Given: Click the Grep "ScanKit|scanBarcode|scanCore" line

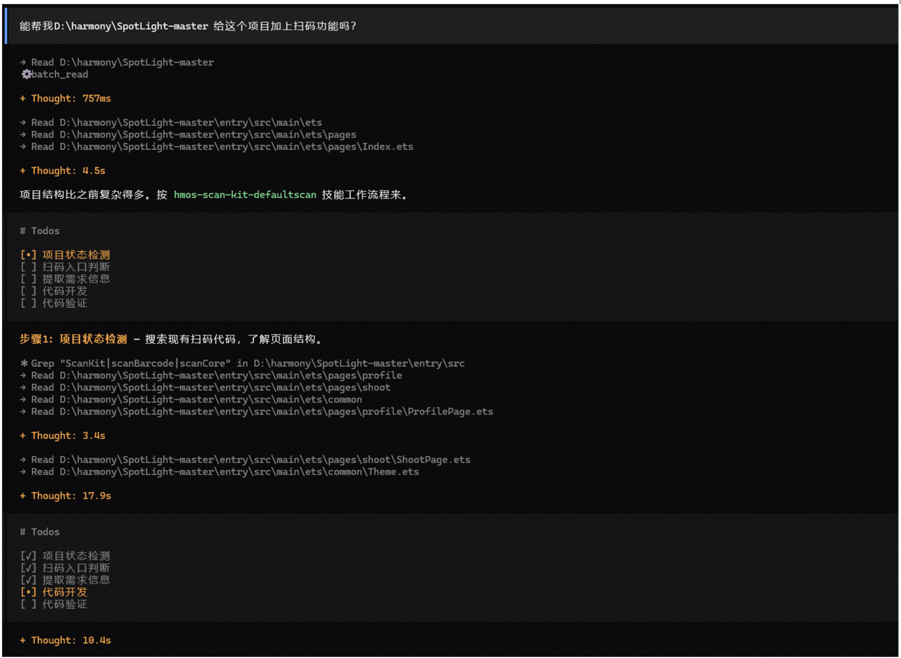Looking at the screenshot, I should 242,364.
